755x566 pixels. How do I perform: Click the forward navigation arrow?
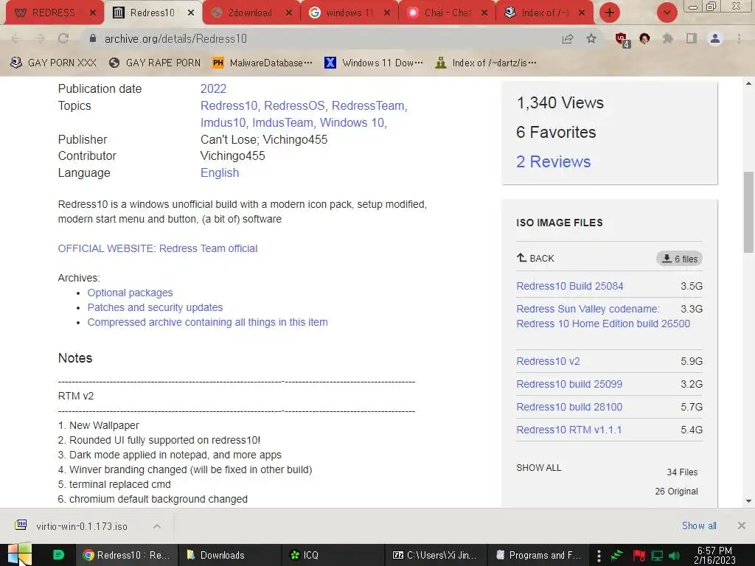(x=40, y=38)
